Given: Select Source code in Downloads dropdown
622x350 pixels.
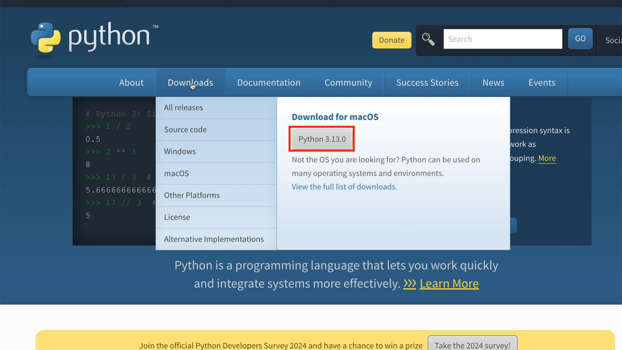Looking at the screenshot, I should (x=216, y=130).
